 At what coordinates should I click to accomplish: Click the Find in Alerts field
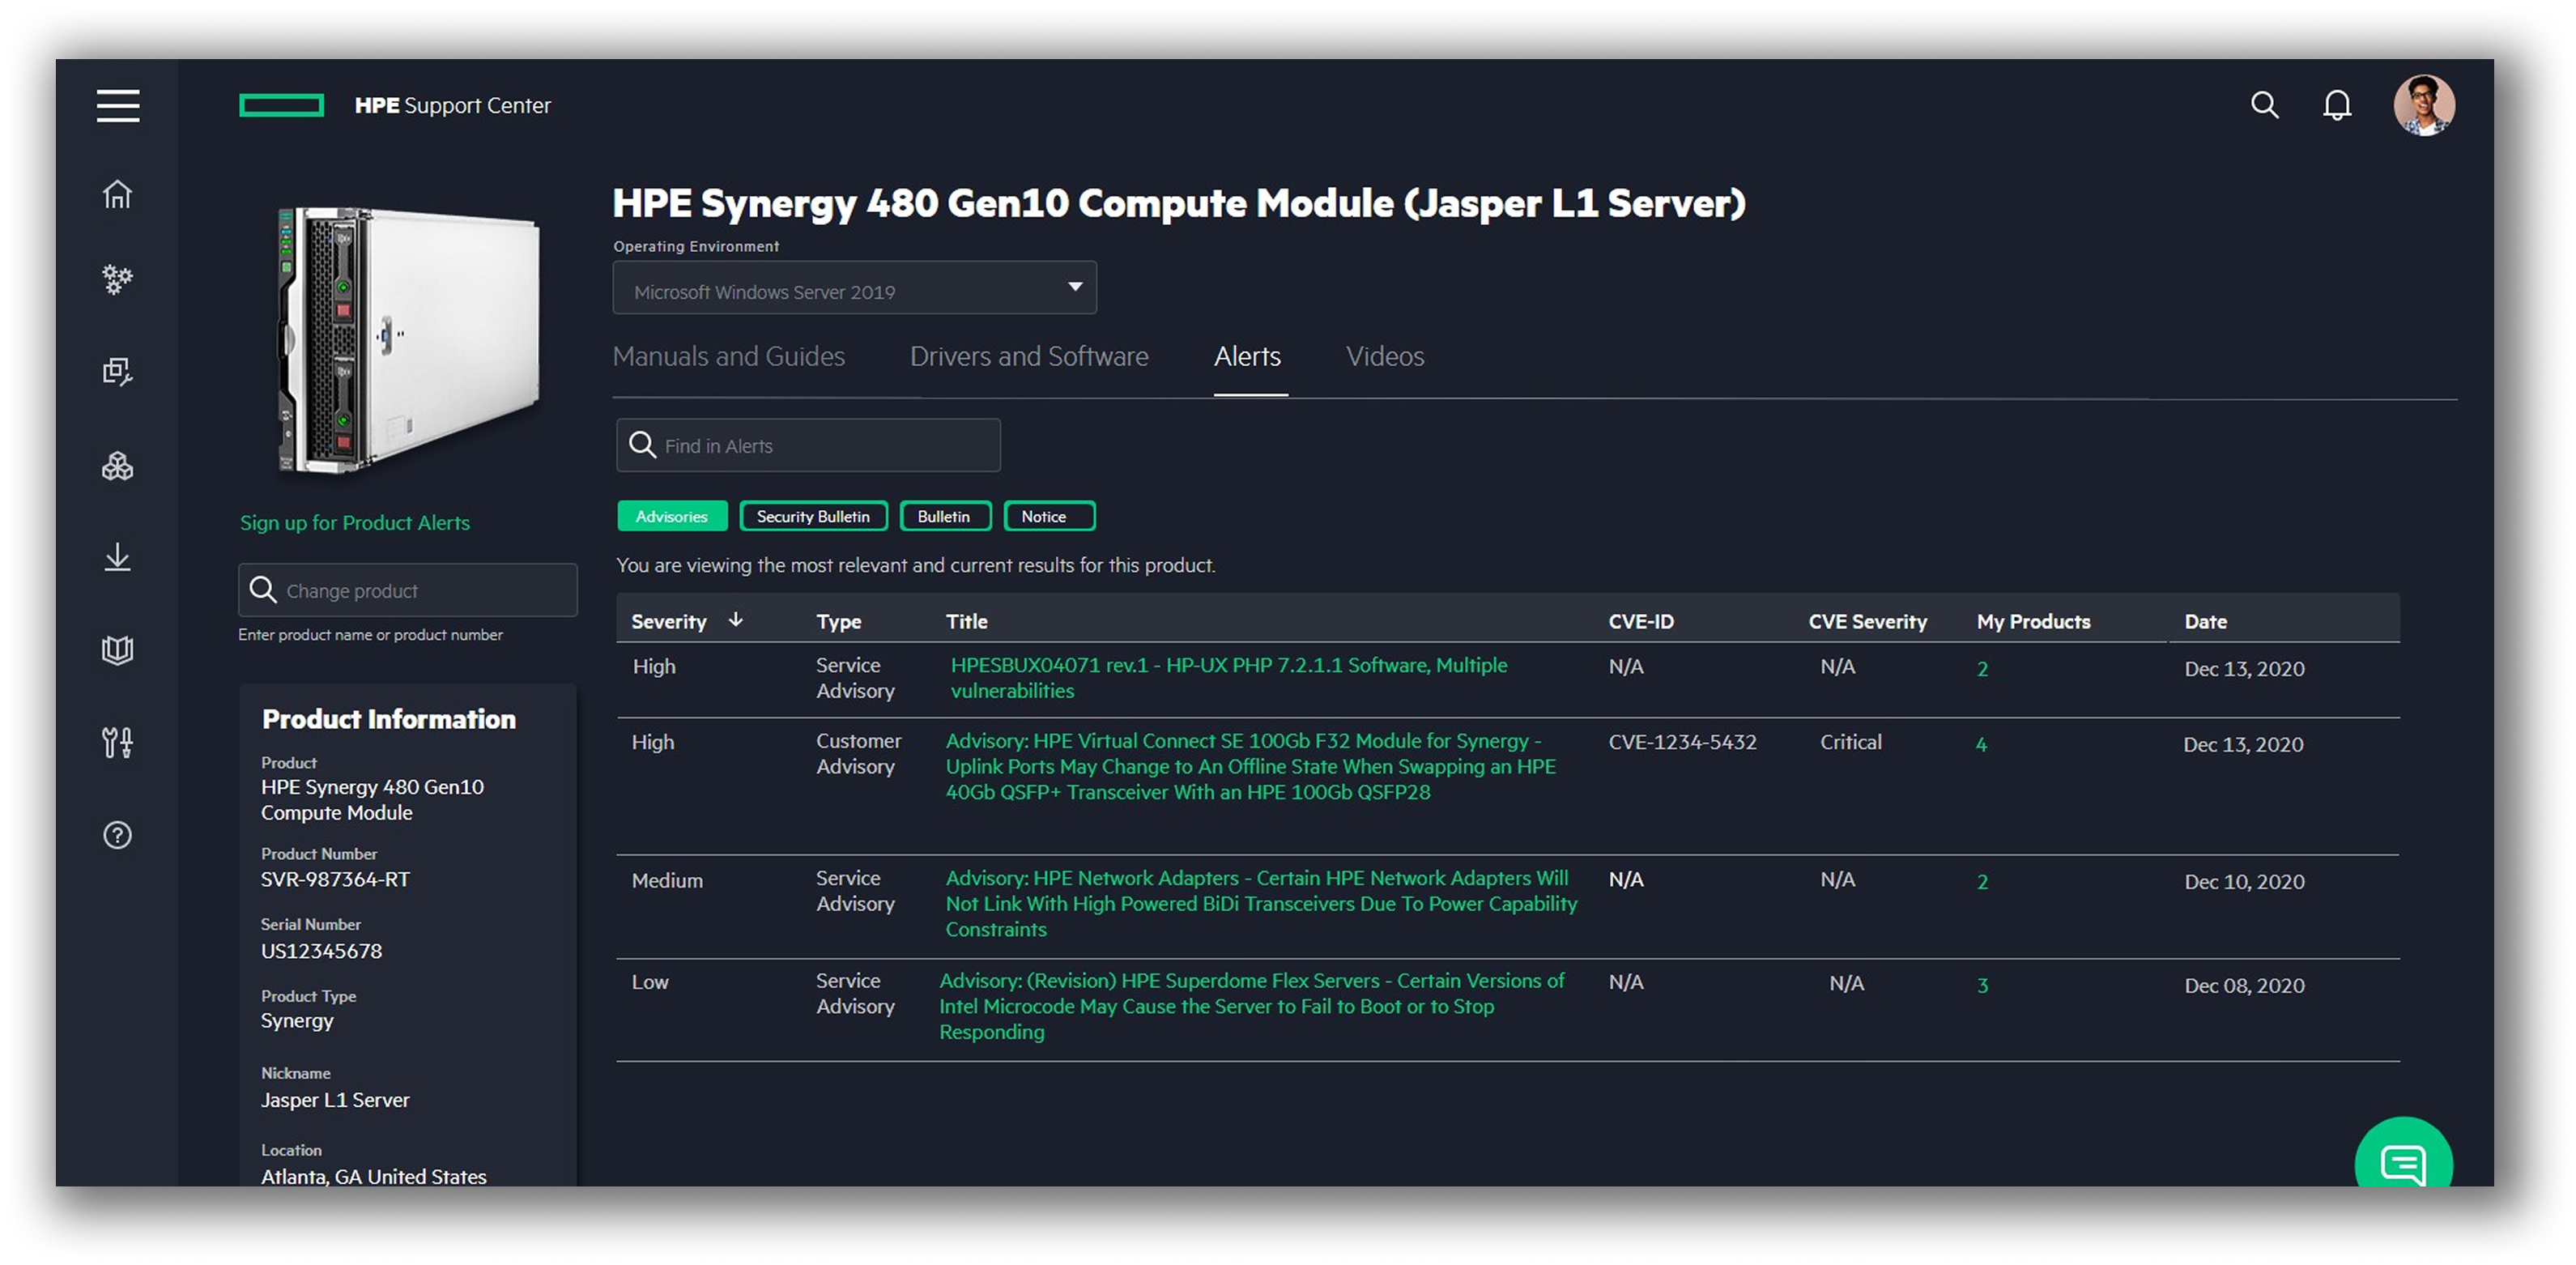point(808,445)
